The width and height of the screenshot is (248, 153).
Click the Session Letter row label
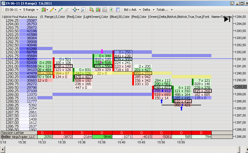13,133
